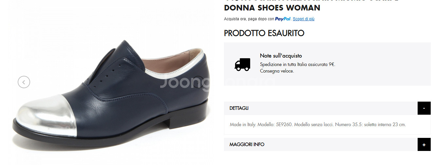Go to the previous product image arrow

[x=24, y=82]
